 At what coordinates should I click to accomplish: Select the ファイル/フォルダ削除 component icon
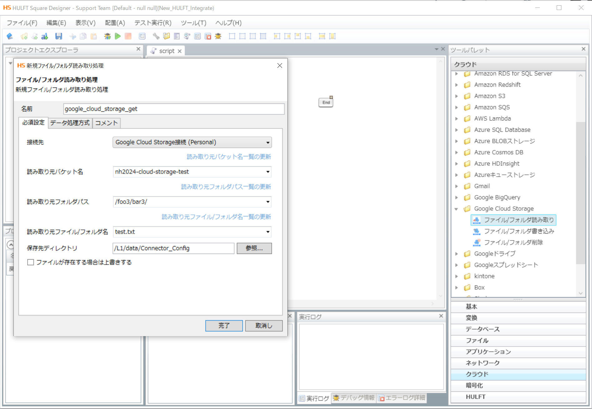(x=477, y=242)
